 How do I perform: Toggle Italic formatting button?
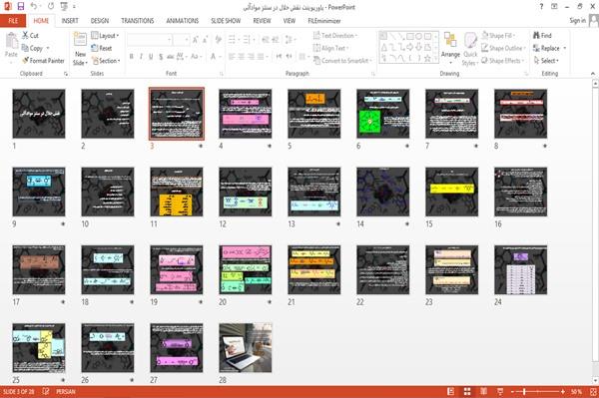pyautogui.click(x=141, y=57)
